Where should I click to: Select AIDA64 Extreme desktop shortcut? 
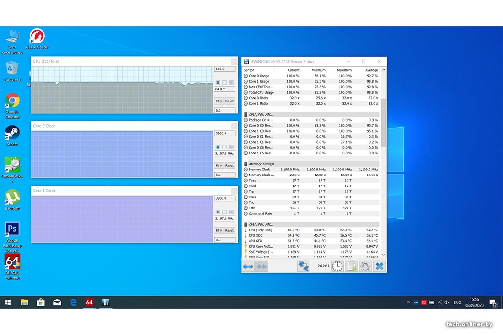click(x=12, y=267)
